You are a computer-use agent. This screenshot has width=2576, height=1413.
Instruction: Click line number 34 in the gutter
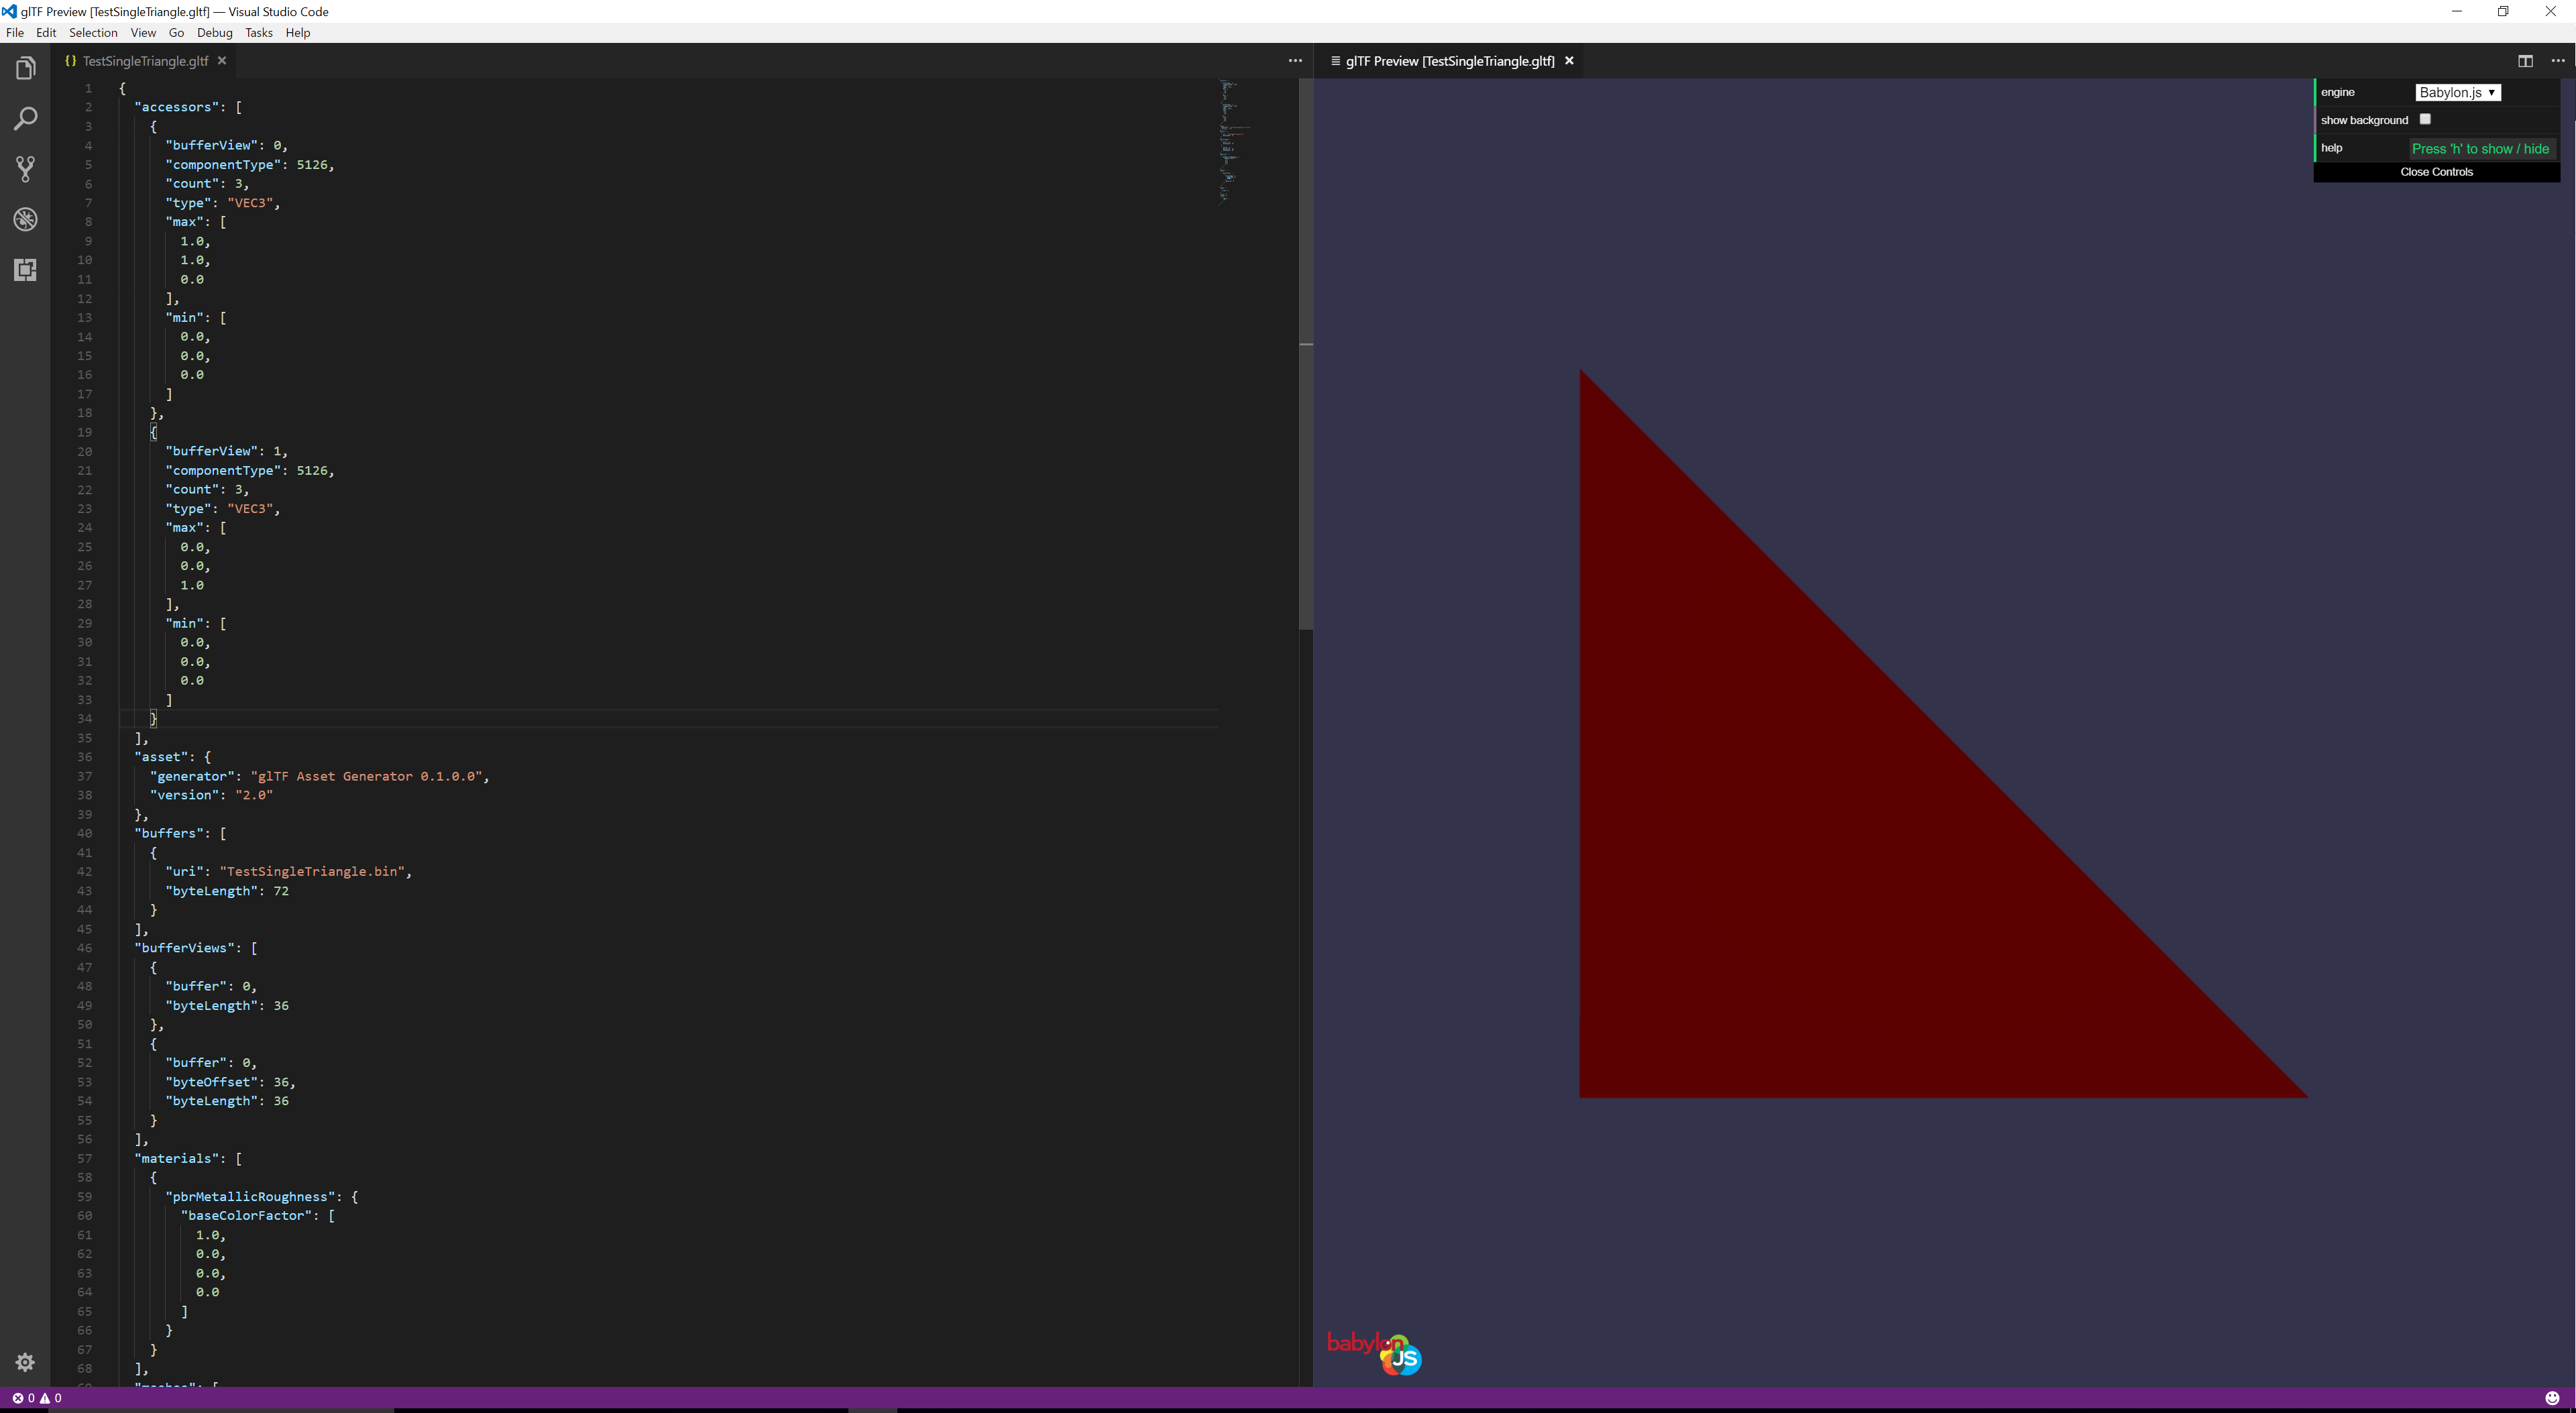tap(85, 718)
